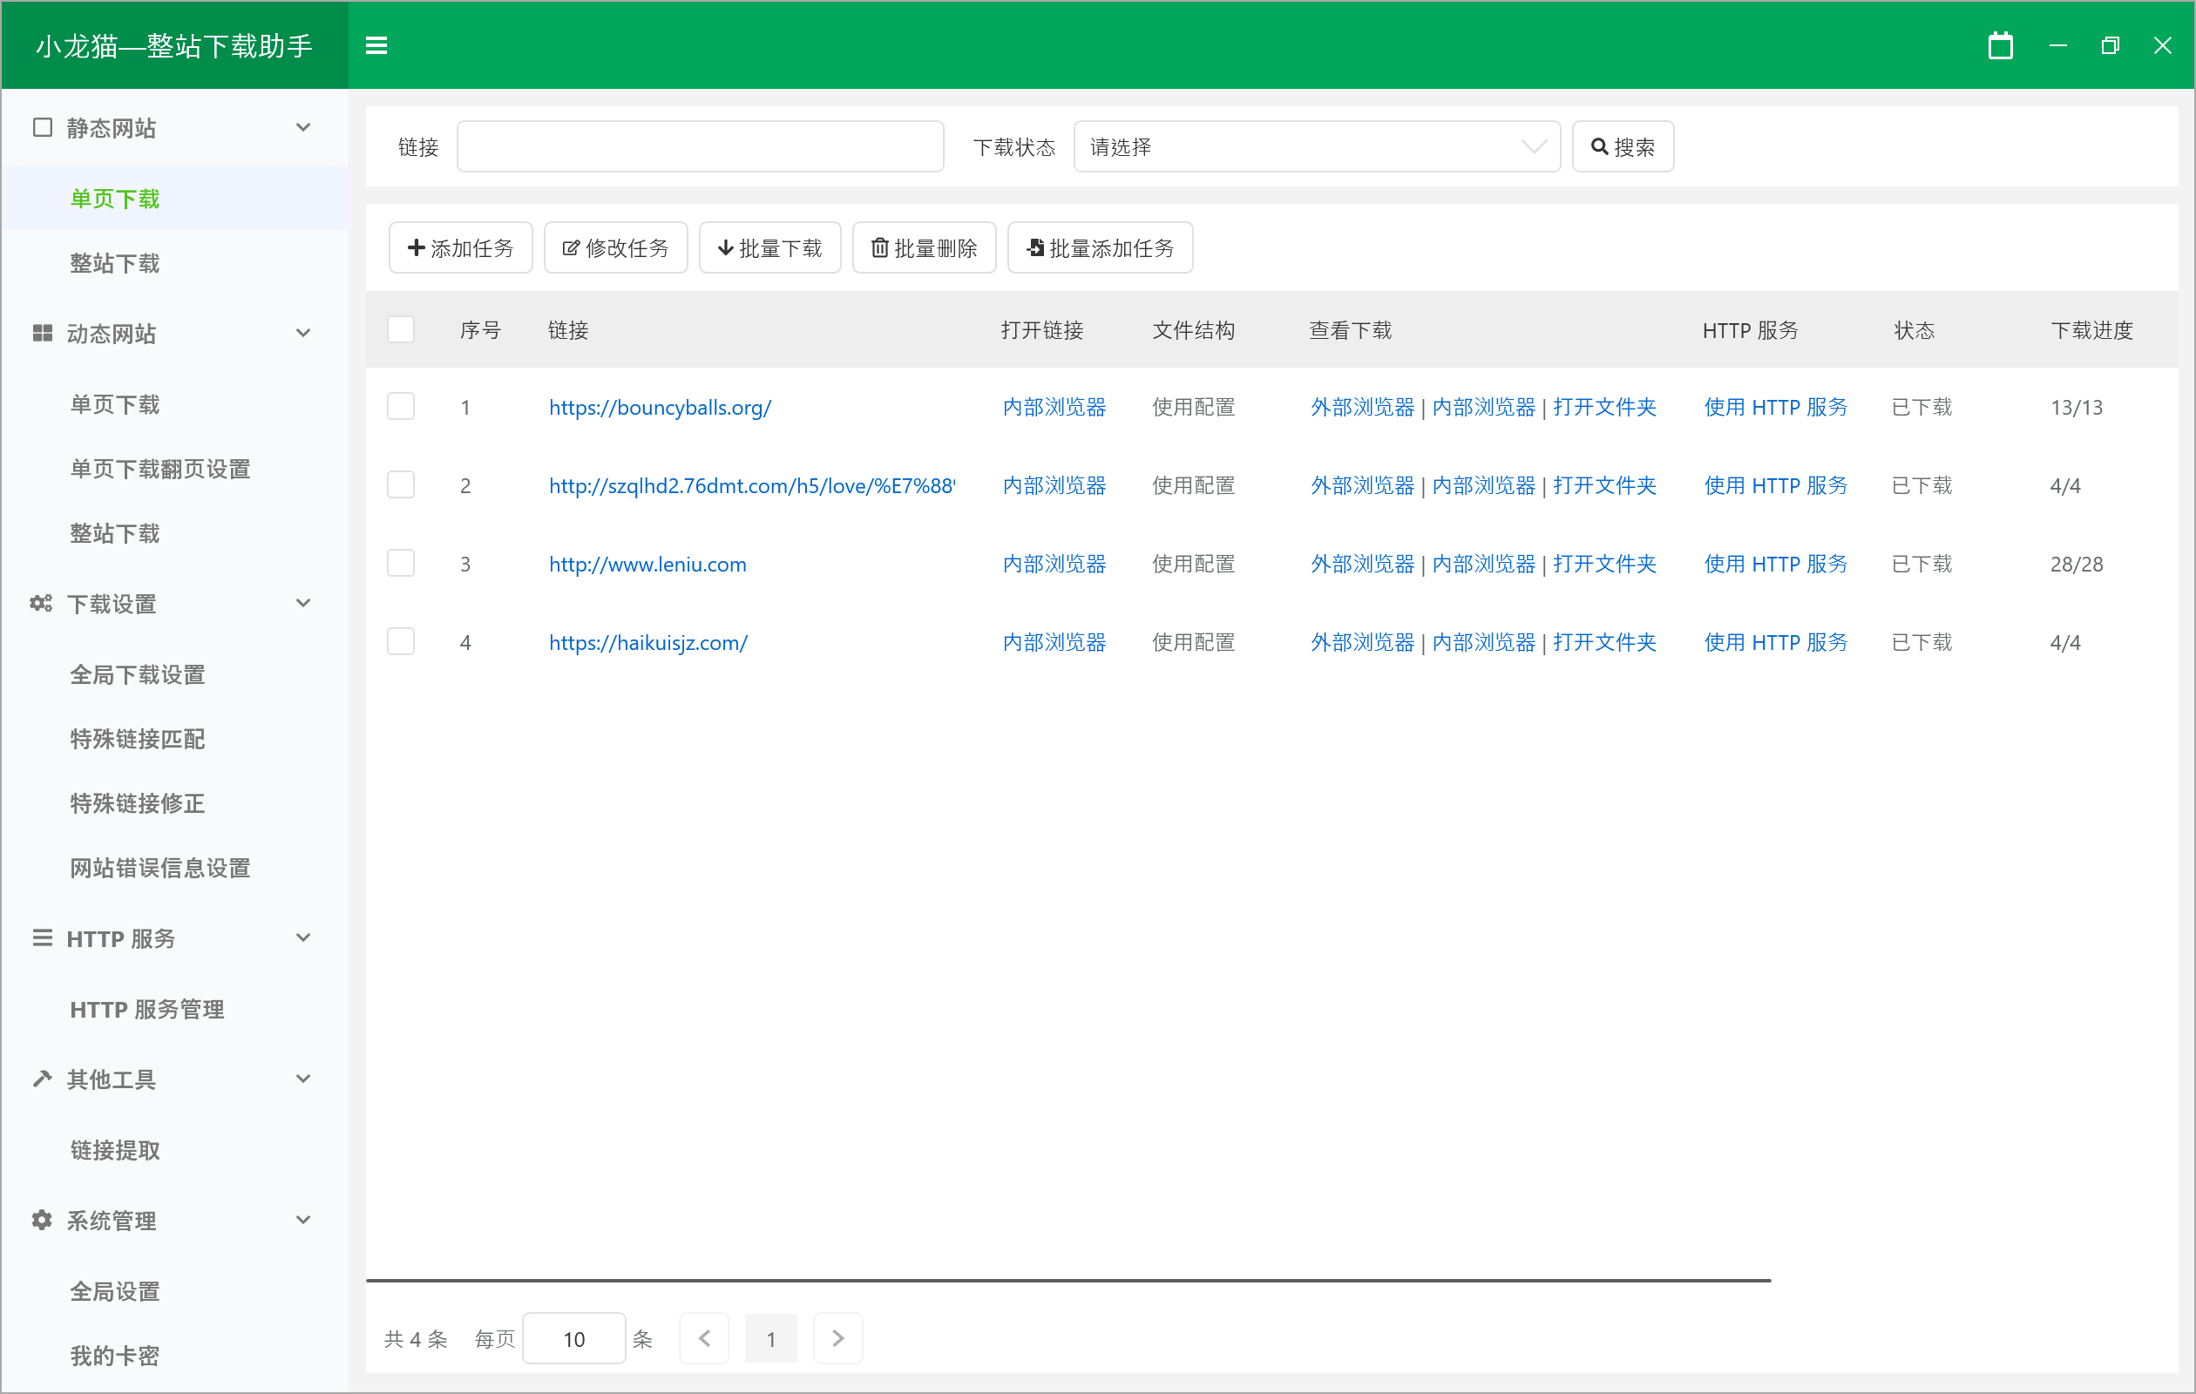Collapse the 动态网站 section chevron
2196x1394 pixels.
coord(303,333)
